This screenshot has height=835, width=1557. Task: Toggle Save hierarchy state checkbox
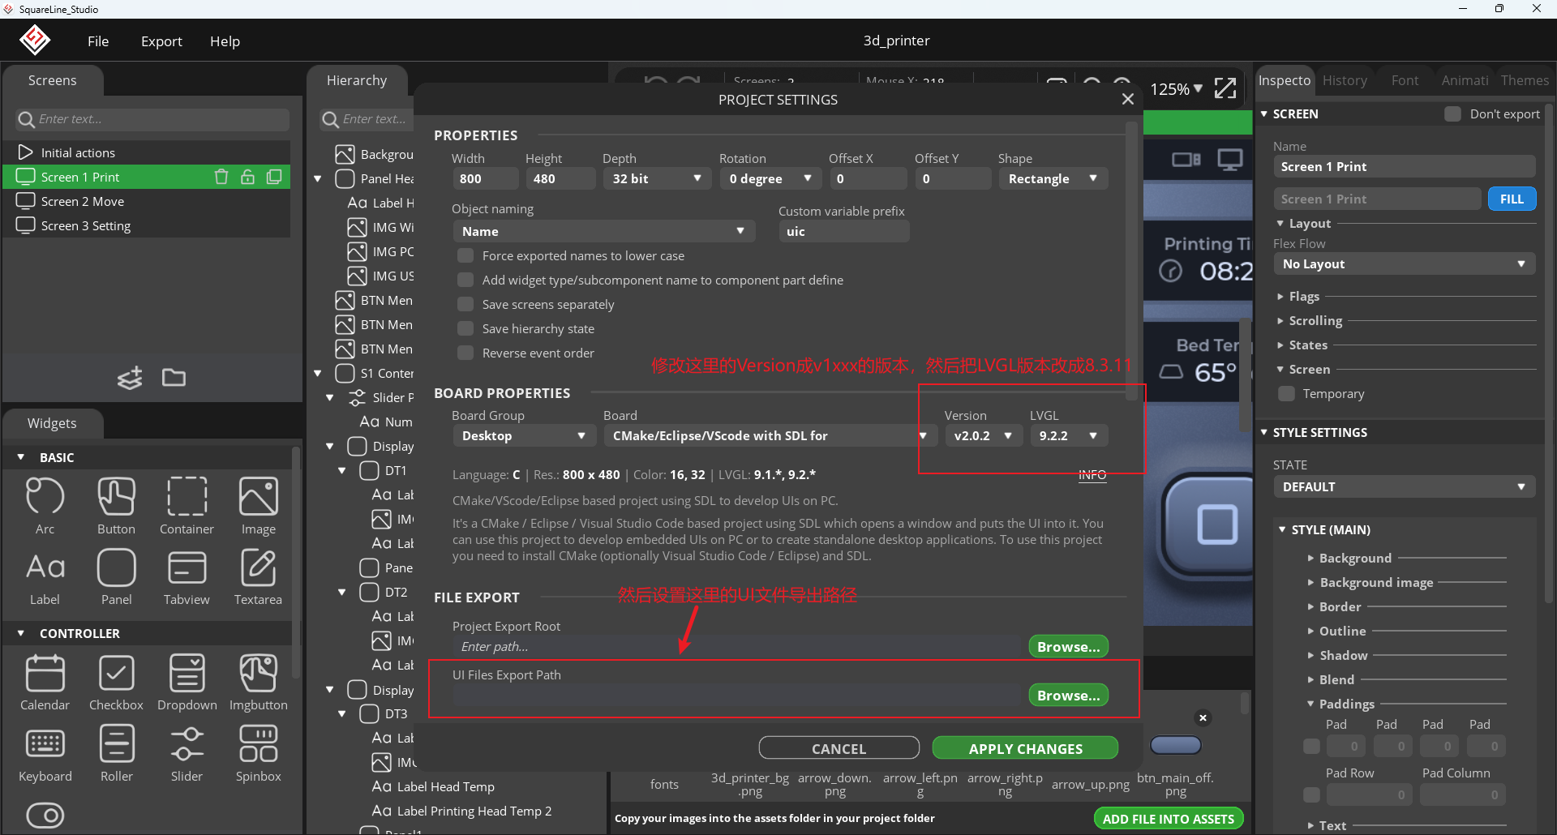tap(465, 328)
